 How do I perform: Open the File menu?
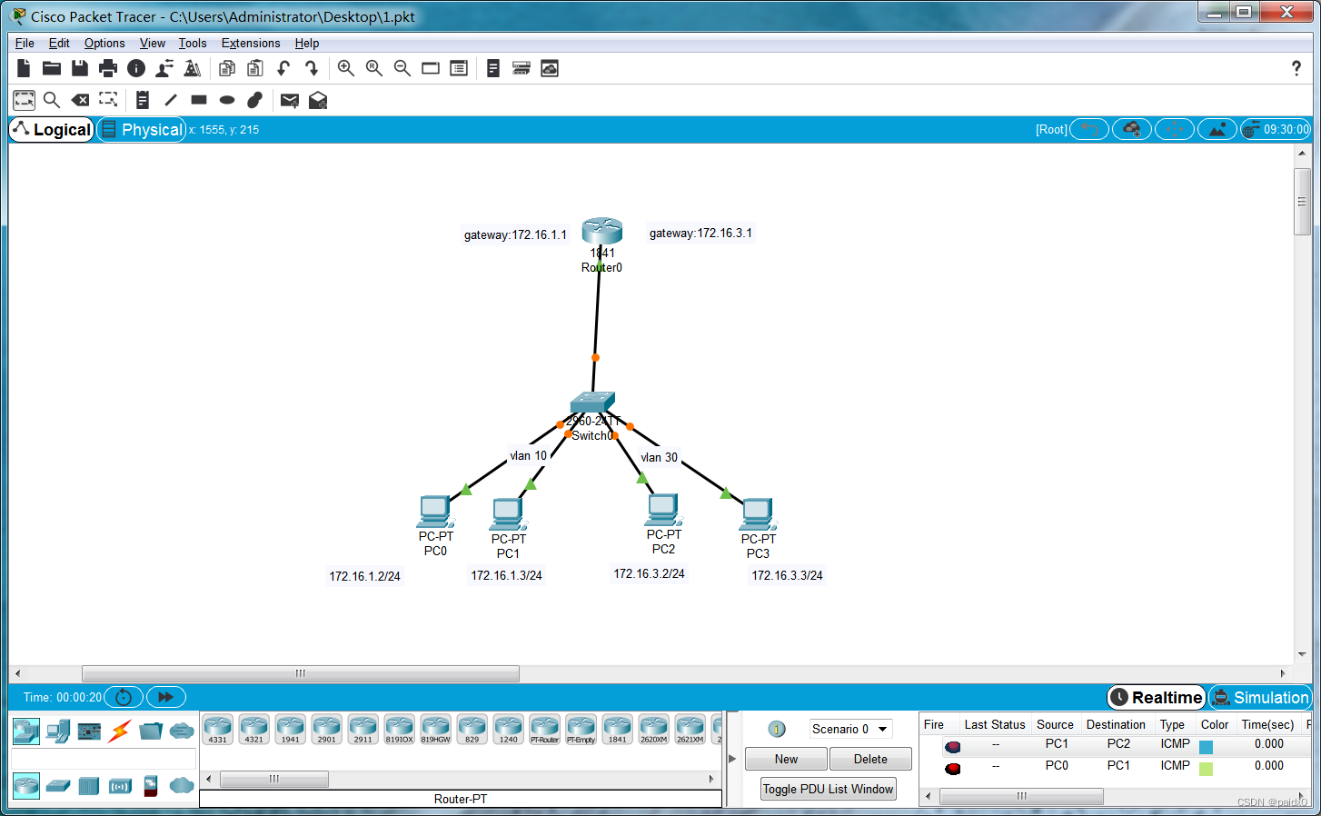point(25,43)
